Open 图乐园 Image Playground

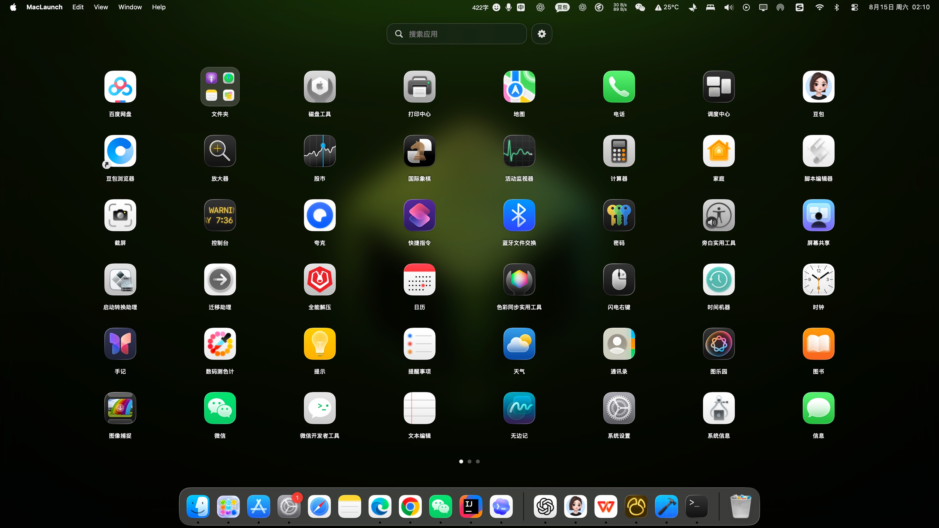click(x=718, y=344)
